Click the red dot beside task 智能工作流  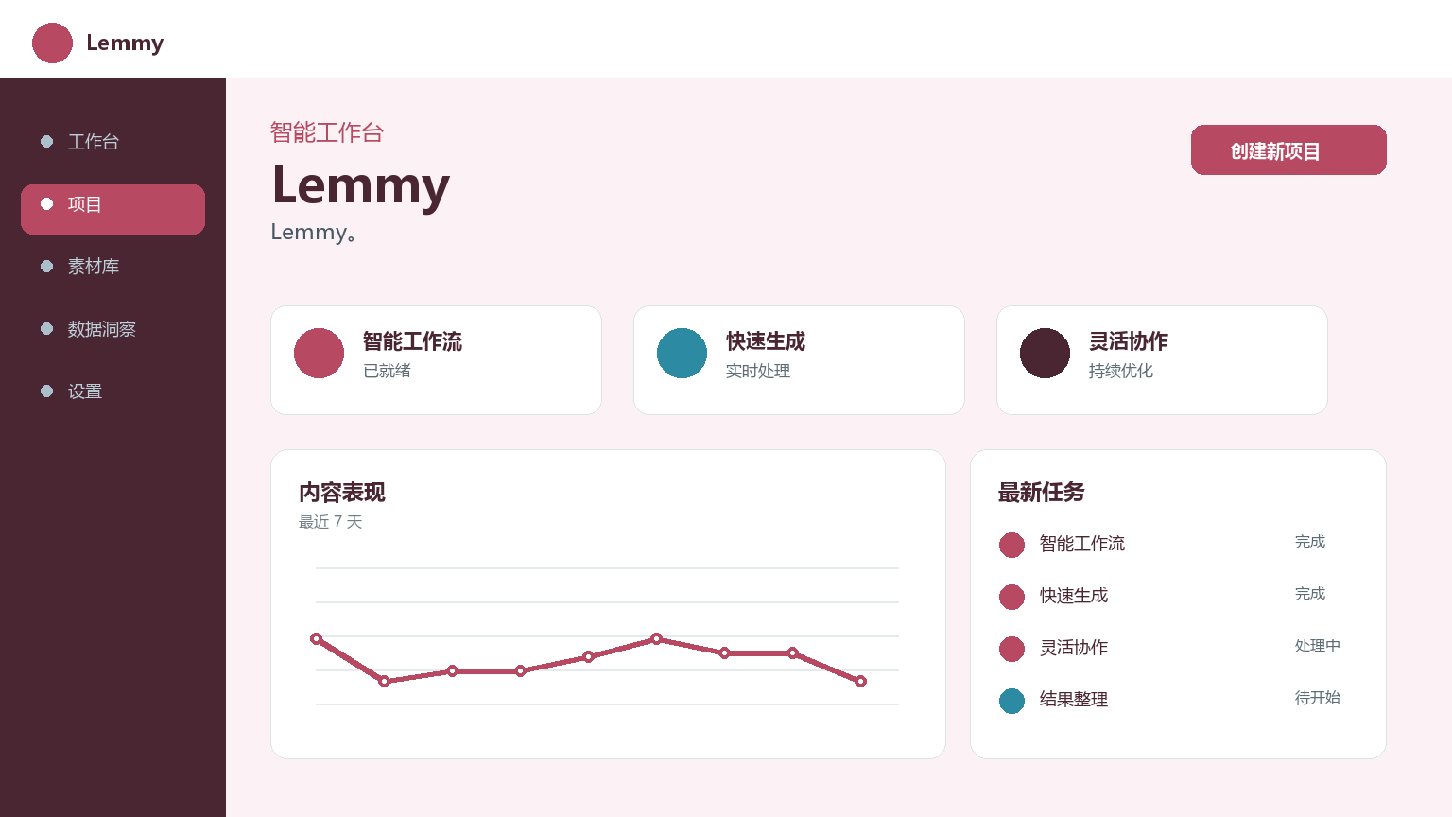[x=1011, y=545]
